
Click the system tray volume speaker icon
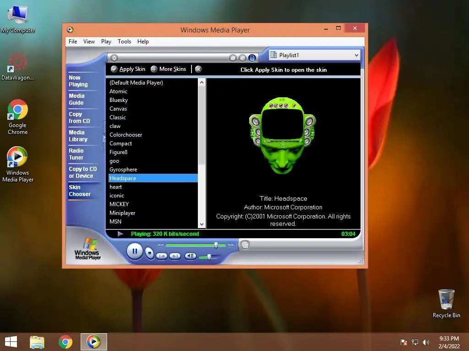click(x=425, y=342)
